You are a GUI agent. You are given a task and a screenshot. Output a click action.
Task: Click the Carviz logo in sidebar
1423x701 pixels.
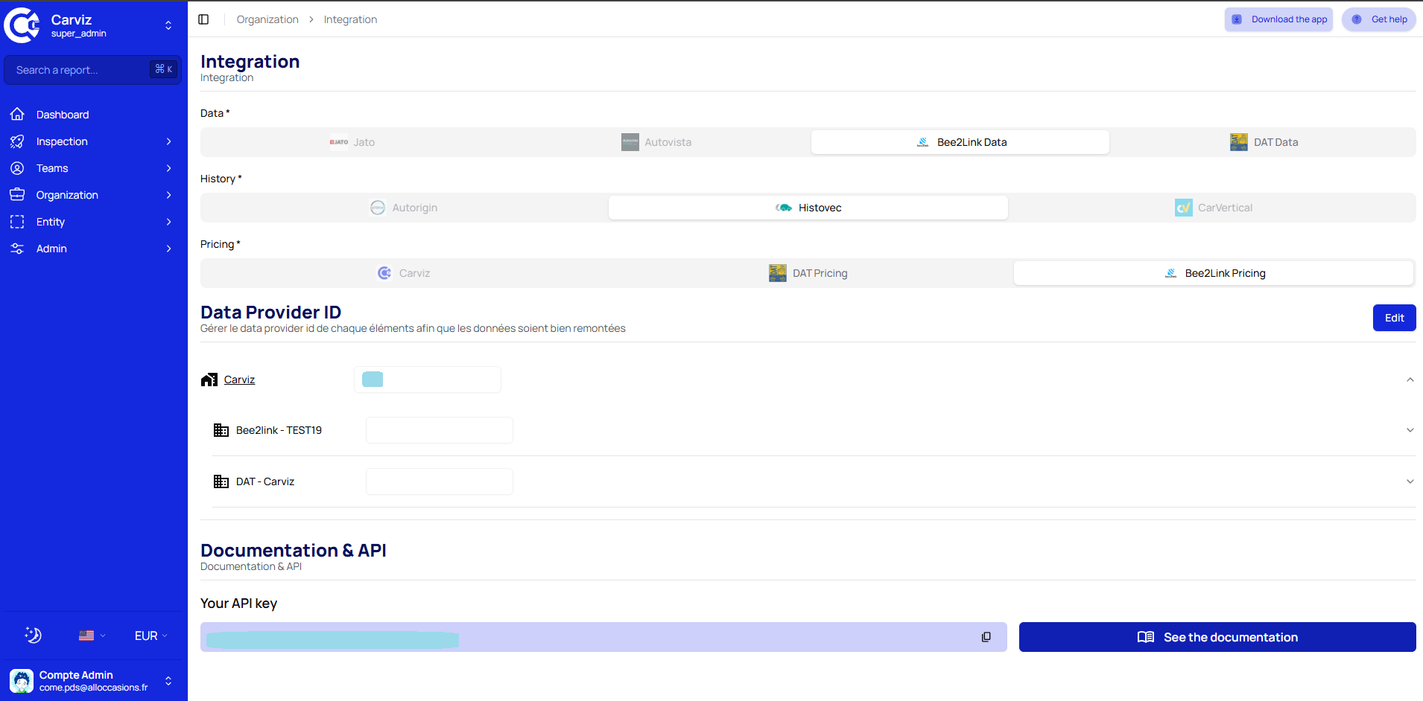click(22, 25)
